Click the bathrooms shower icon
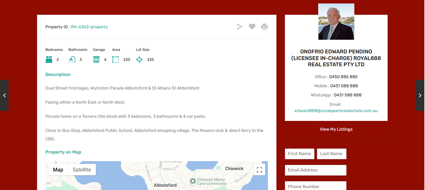This screenshot has width=425, height=190. pos(72,59)
